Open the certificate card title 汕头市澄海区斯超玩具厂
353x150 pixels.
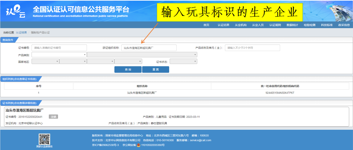[24, 110]
